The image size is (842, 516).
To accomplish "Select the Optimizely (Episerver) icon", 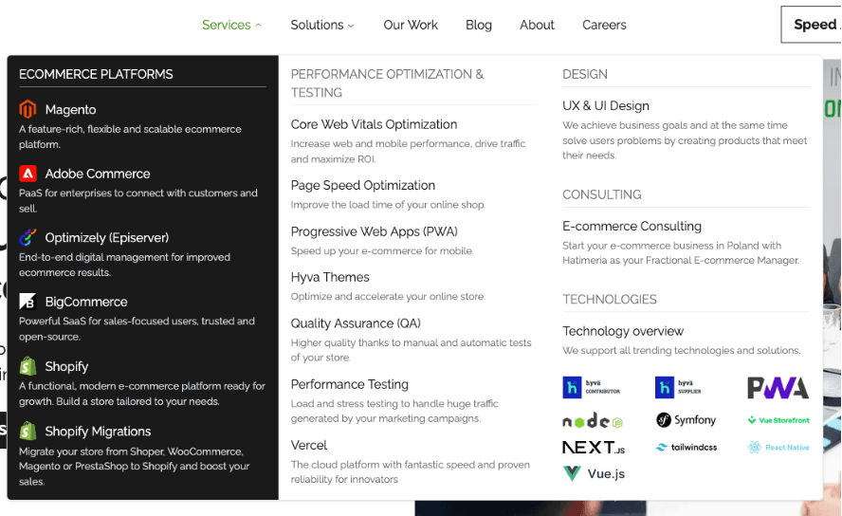I will 27,238.
